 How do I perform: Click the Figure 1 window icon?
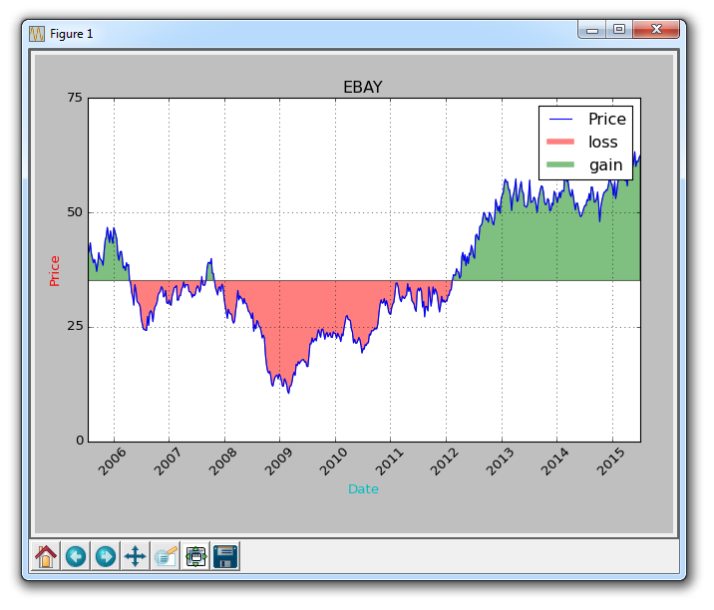point(37,33)
